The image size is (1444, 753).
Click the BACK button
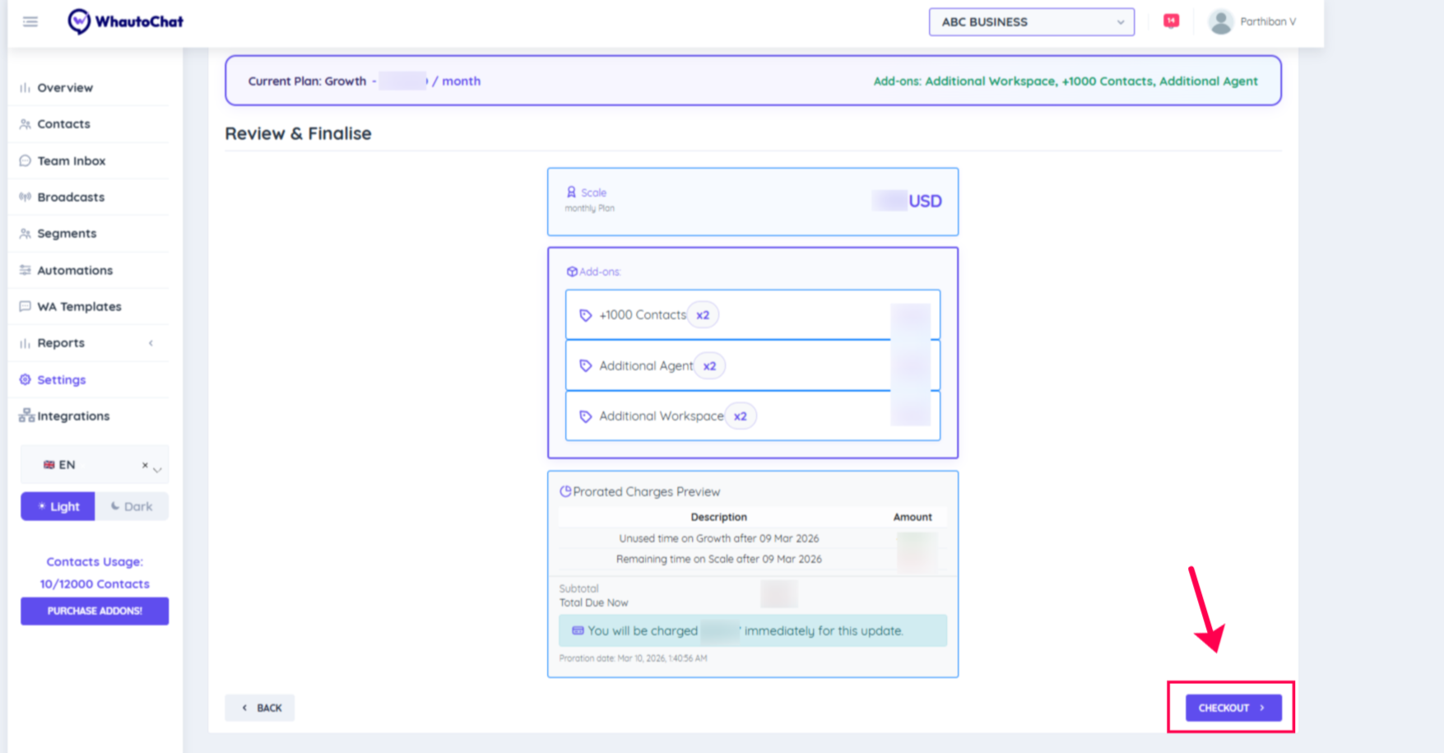(x=260, y=708)
